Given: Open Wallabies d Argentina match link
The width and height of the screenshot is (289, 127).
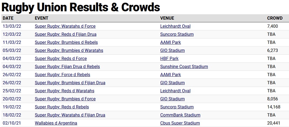Looking at the screenshot, I should point(56,123).
